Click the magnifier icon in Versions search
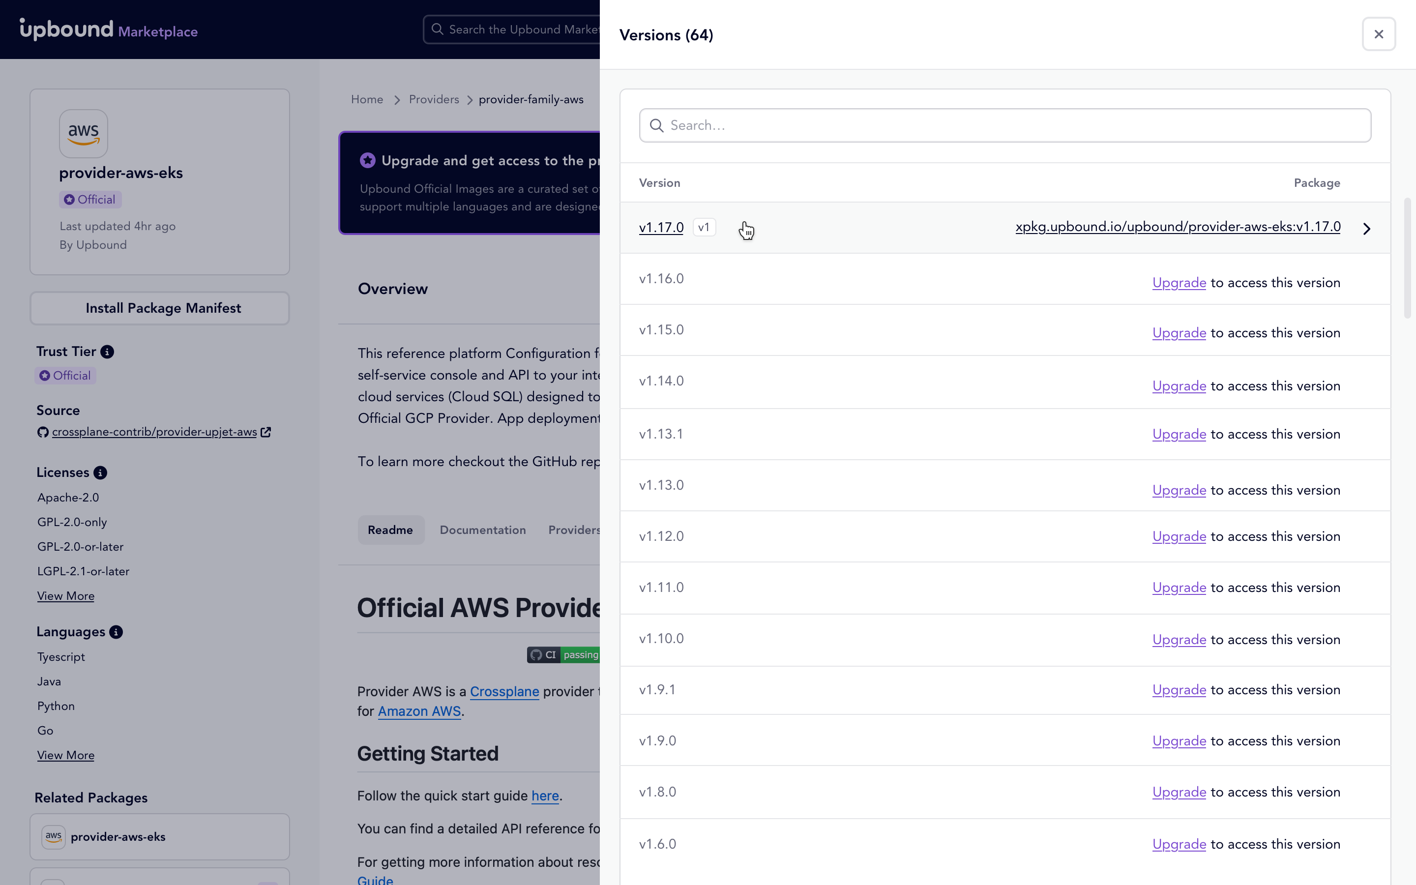The height and width of the screenshot is (885, 1416). (x=656, y=126)
